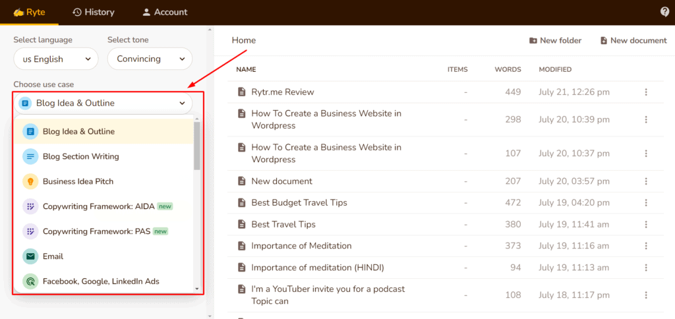The width and height of the screenshot is (675, 319).
Task: Click the Home breadcrumb
Action: 243,41
